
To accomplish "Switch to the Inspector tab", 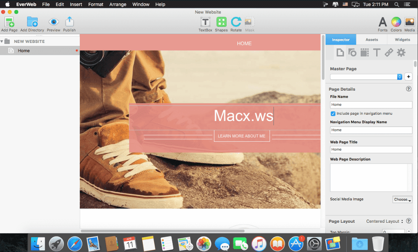I will 341,40.
